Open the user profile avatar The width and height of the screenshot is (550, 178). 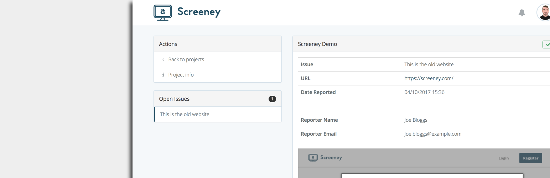(x=544, y=12)
